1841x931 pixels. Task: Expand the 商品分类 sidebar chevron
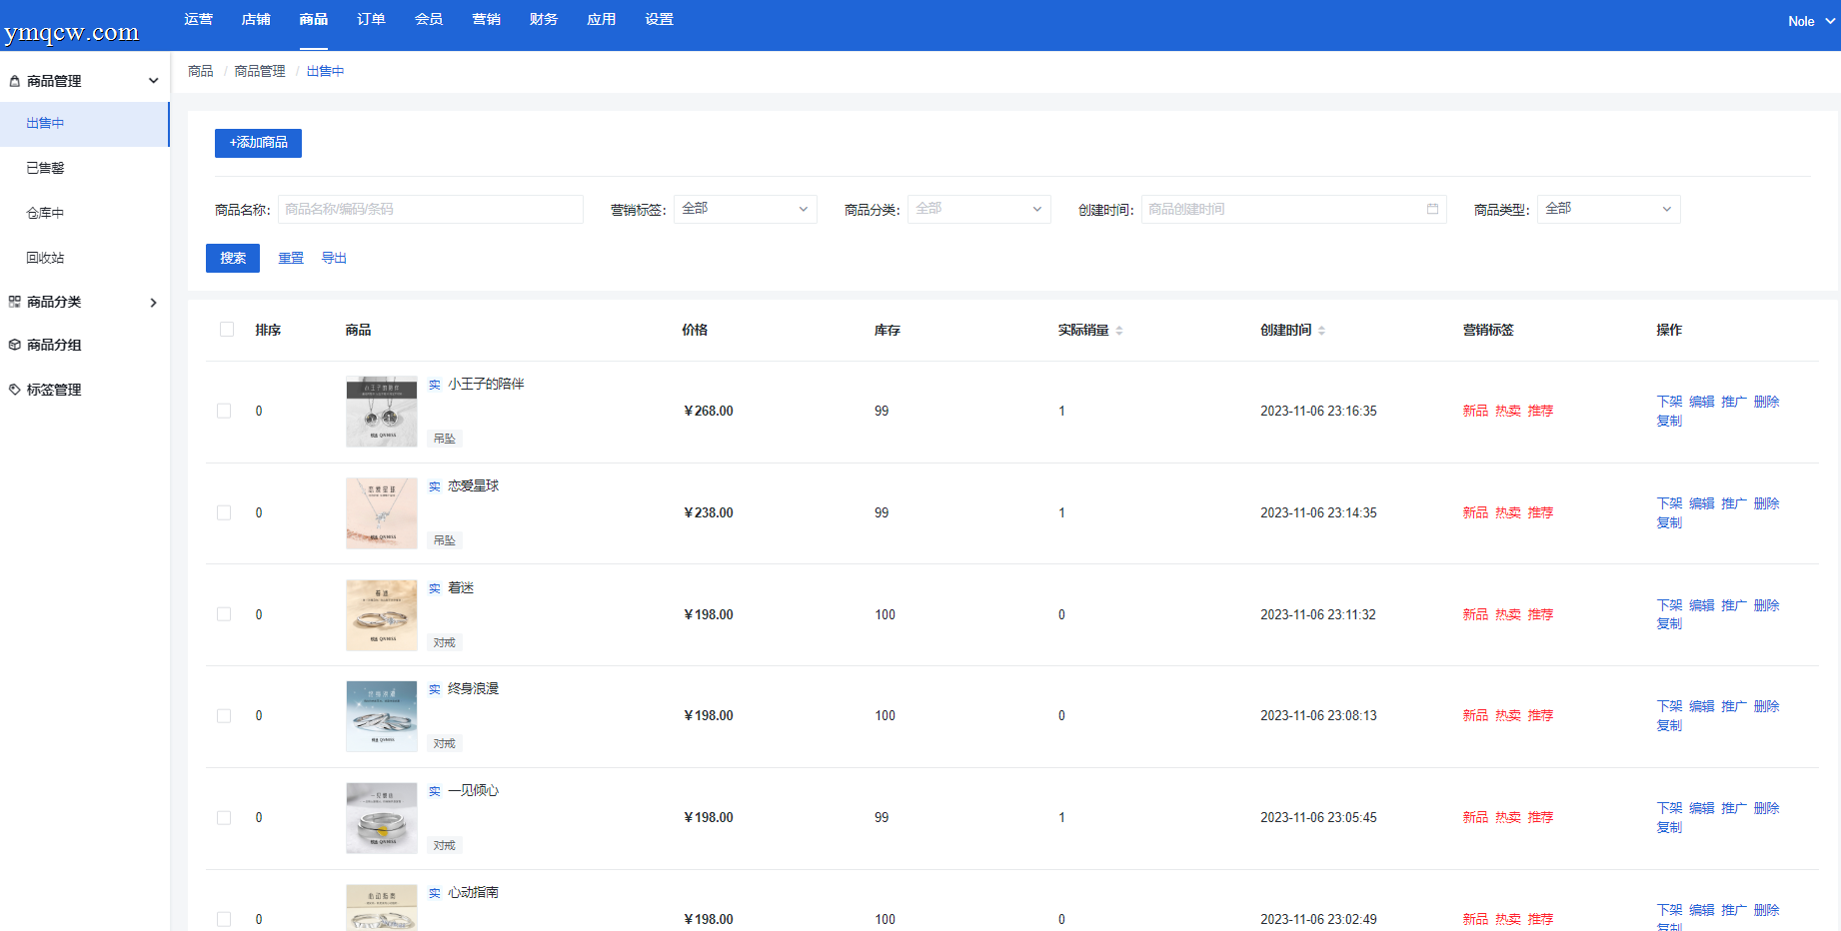(153, 303)
